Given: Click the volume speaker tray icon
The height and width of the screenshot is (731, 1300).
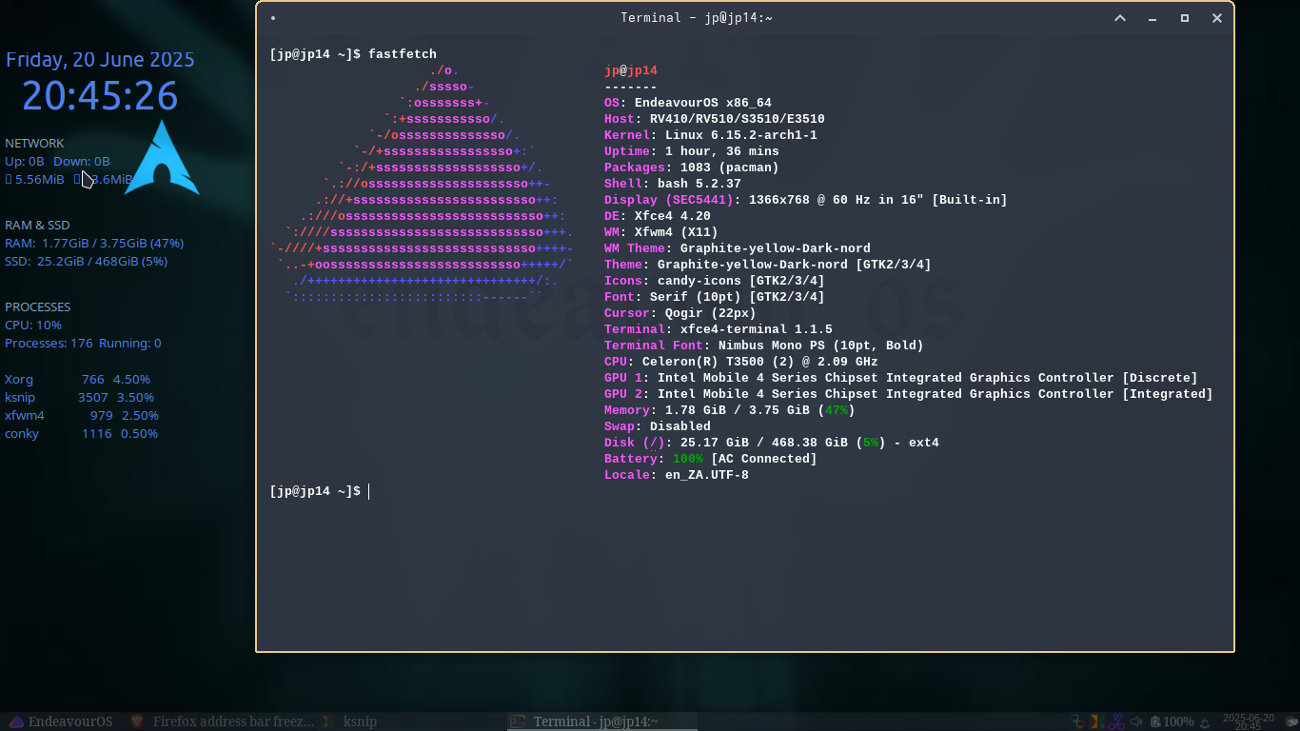Looking at the screenshot, I should [1136, 721].
